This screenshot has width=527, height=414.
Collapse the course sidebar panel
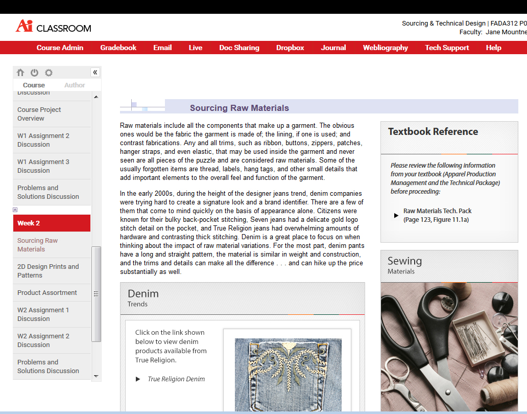click(95, 73)
